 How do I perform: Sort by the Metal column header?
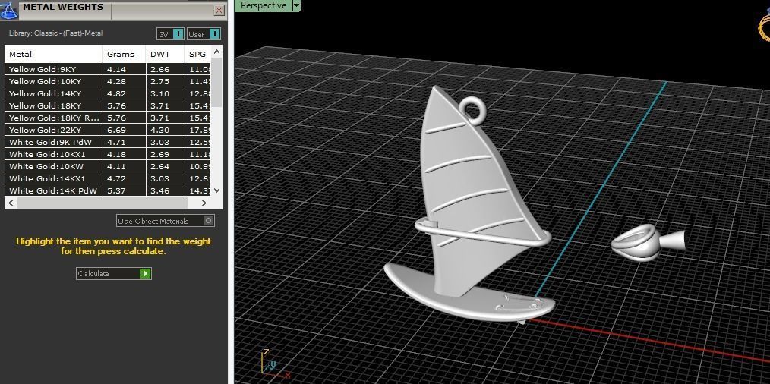tap(53, 54)
